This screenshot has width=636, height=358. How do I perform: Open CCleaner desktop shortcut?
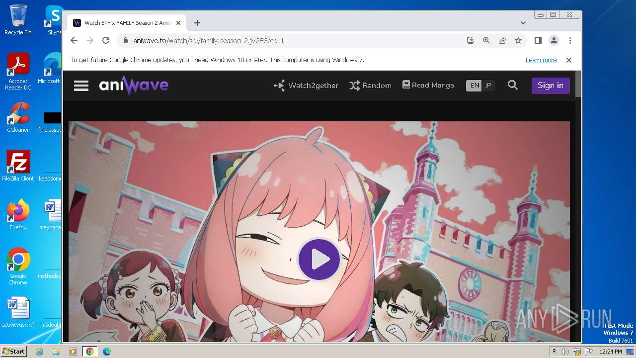point(18,117)
